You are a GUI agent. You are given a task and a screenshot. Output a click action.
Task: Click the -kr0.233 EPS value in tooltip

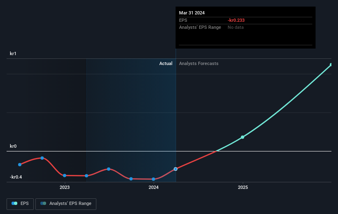[236, 20]
